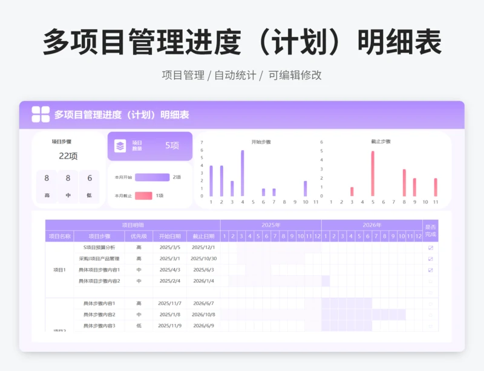Click month 12 header under 2025年
The width and height of the screenshot is (484, 371).
[x=317, y=236]
